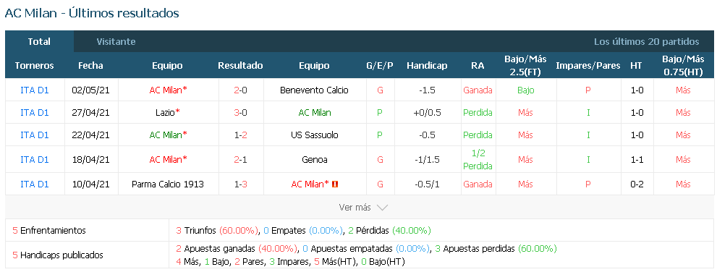
Task: Select the Total tab
Action: (x=39, y=42)
